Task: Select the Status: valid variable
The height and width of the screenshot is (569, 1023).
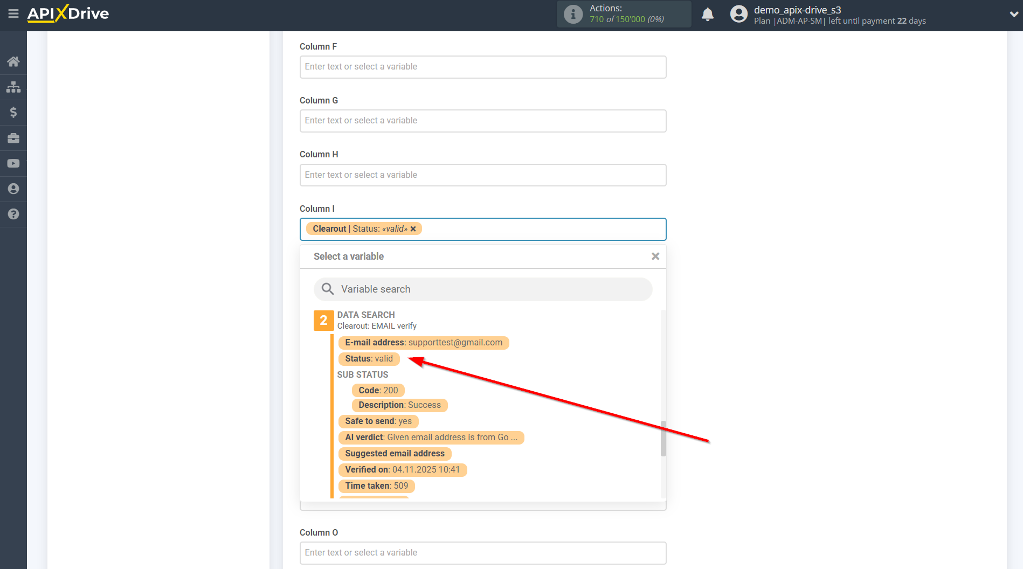Action: pos(369,358)
